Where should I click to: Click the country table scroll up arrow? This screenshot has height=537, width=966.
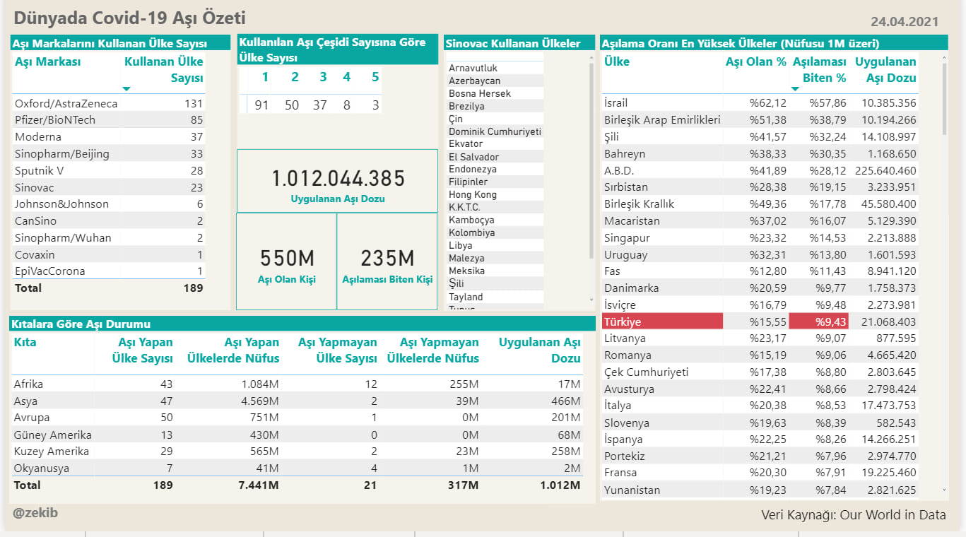click(945, 58)
